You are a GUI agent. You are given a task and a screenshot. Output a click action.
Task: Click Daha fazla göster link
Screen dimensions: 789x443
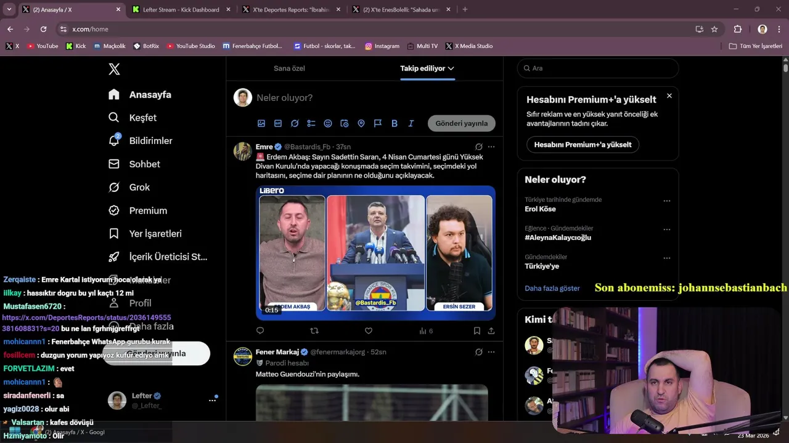coord(552,288)
